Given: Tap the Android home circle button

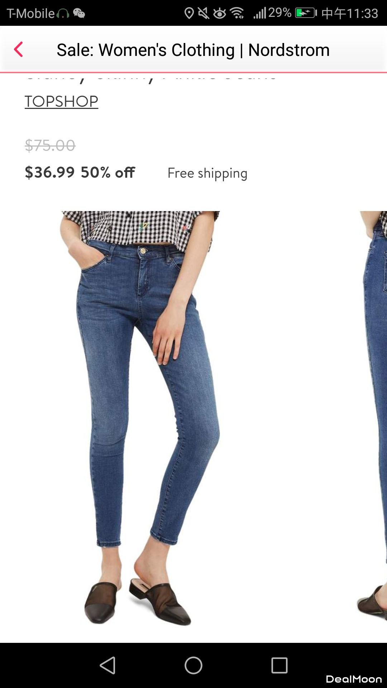Looking at the screenshot, I should click(x=193, y=665).
